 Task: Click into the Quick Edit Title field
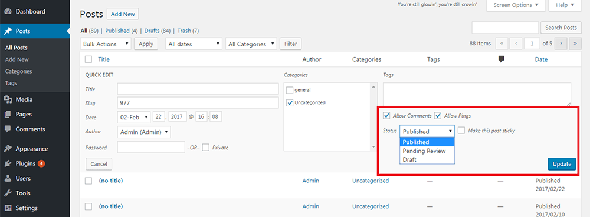(x=198, y=89)
